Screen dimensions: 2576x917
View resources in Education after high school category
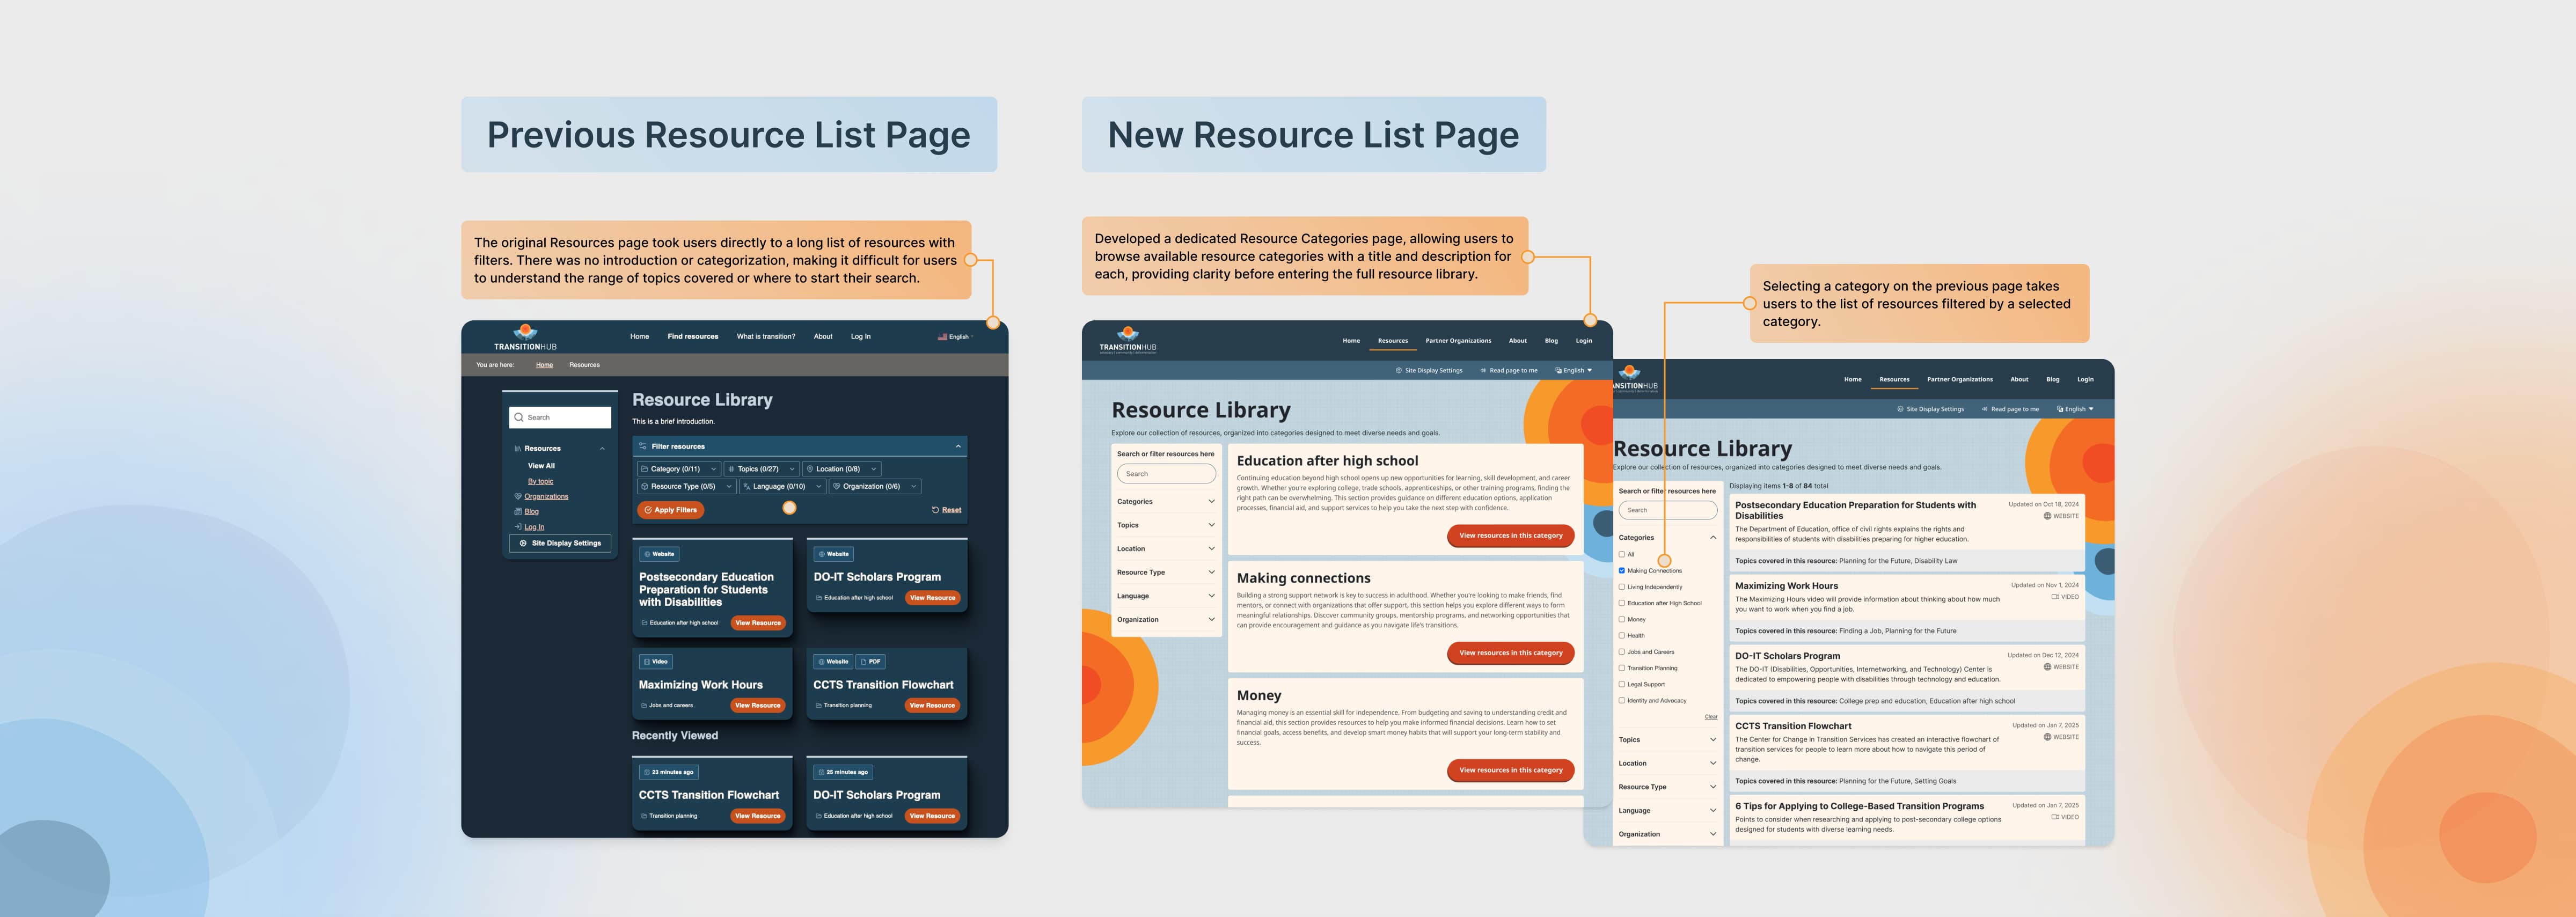1510,536
